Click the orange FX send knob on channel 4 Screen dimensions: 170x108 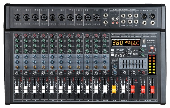tap(43, 67)
